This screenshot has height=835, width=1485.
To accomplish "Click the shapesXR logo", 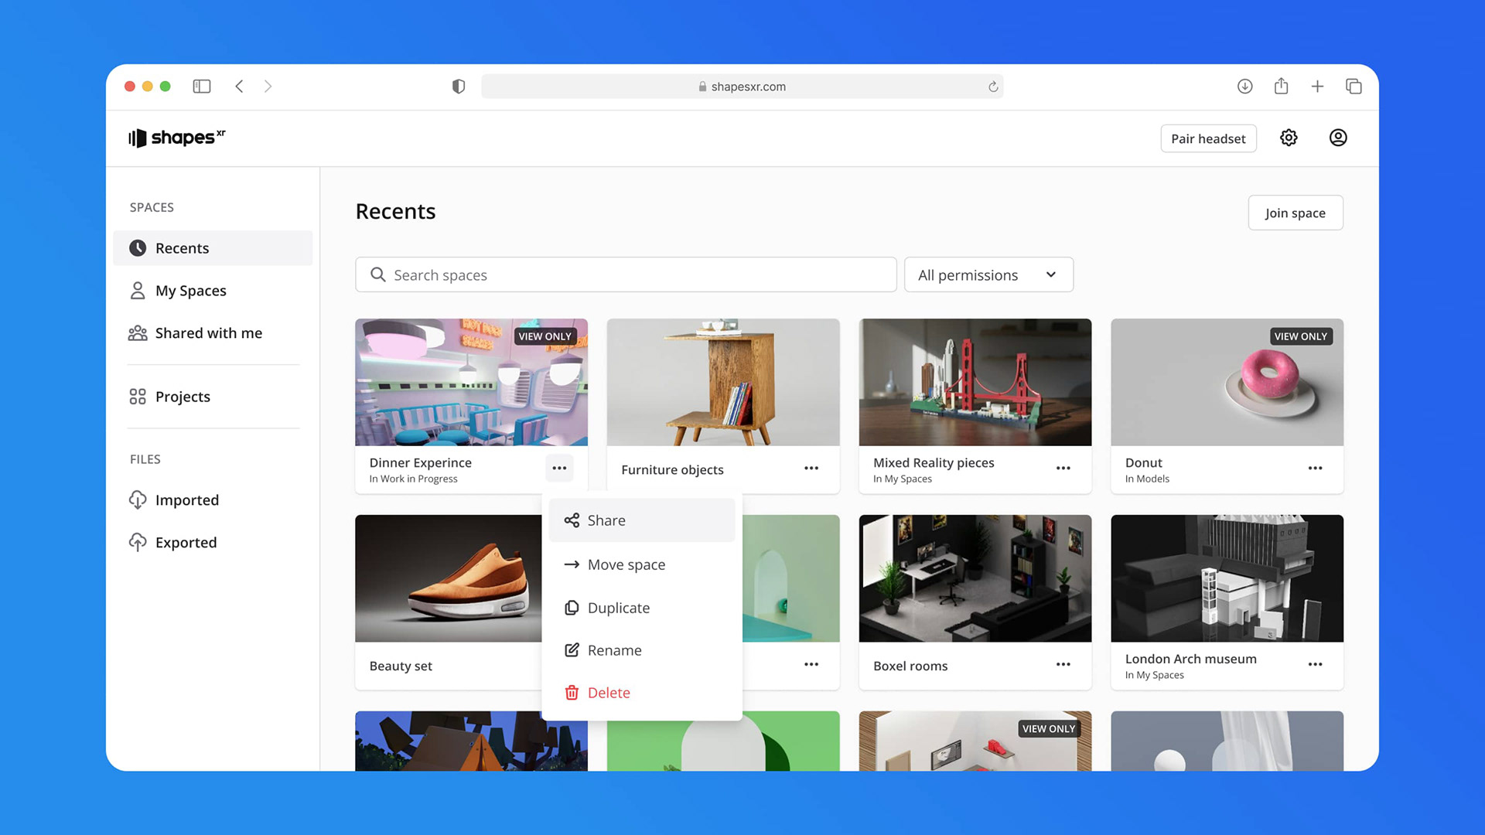I will pyautogui.click(x=177, y=138).
